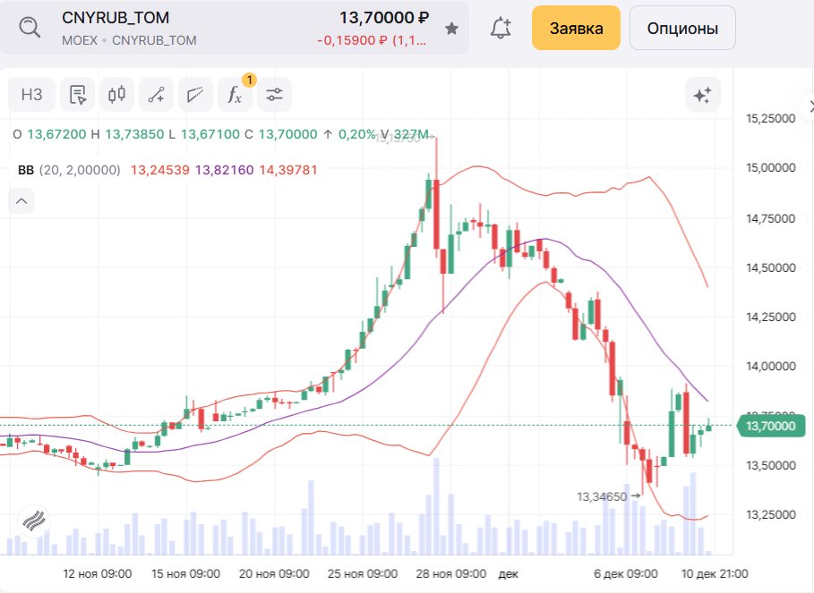The height and width of the screenshot is (593, 814).
Task: Open the fx indicators menu
Action: click(x=235, y=95)
